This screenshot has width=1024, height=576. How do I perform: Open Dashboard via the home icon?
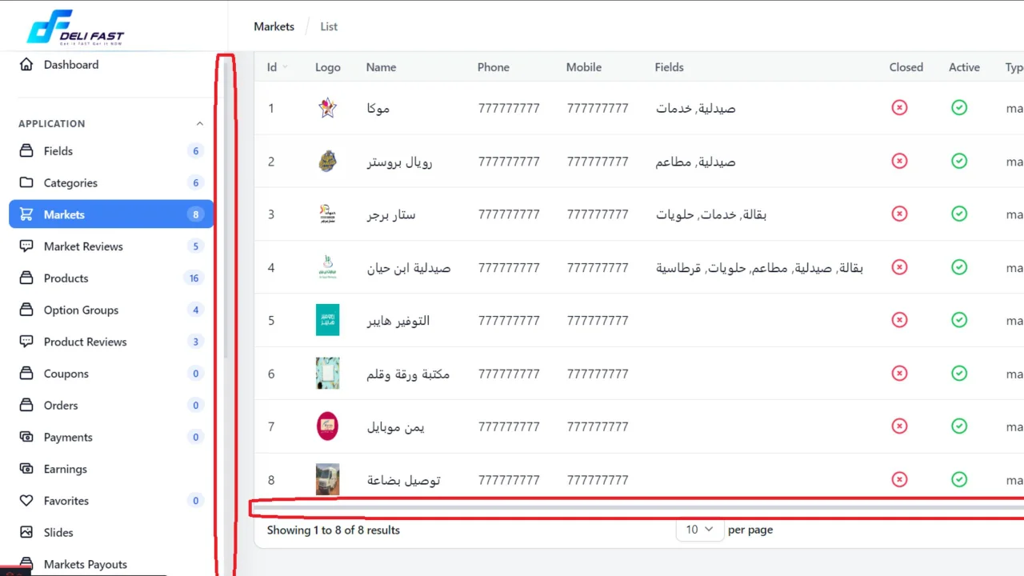pyautogui.click(x=27, y=64)
